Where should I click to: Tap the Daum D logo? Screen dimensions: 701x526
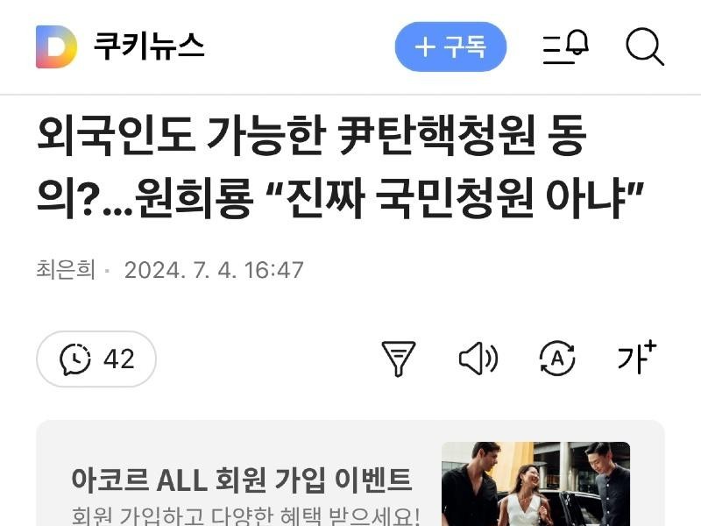pos(56,47)
